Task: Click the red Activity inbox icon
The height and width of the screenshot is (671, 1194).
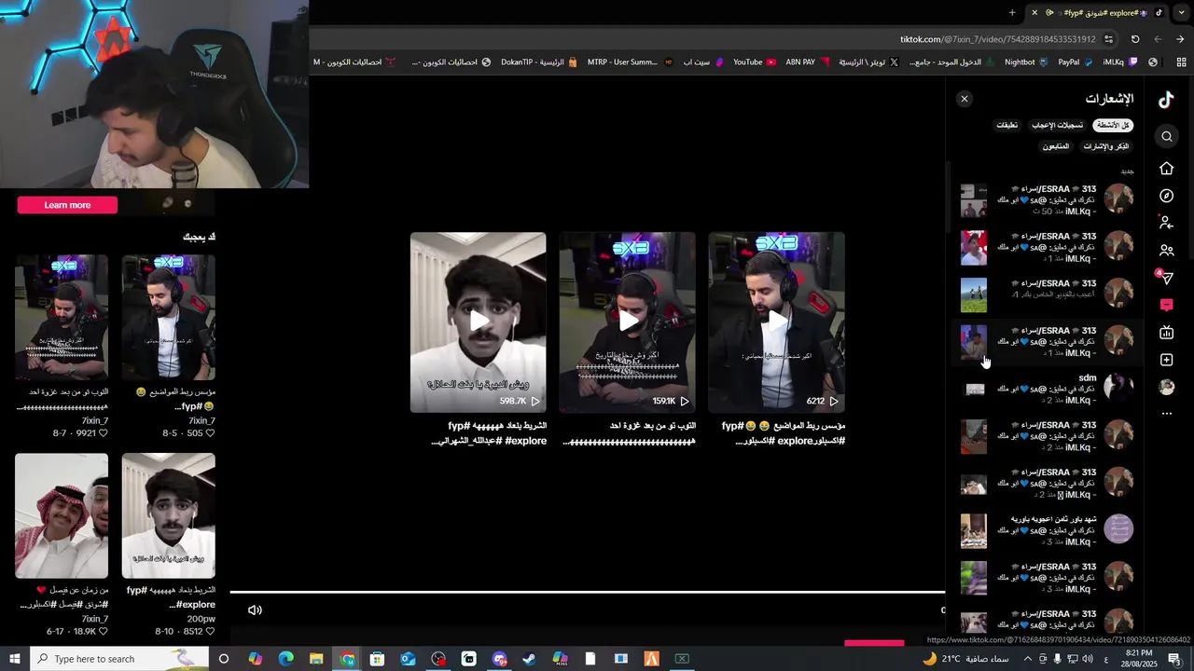Action: pos(1166,305)
